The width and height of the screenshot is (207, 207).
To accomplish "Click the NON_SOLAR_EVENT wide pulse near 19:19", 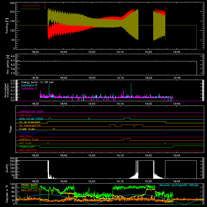I will pos(127,119).
